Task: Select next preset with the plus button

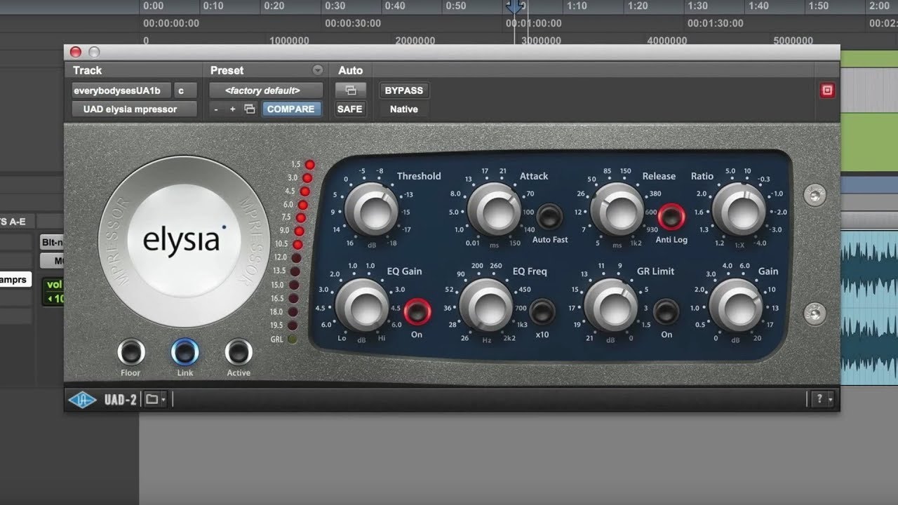Action: pos(232,109)
